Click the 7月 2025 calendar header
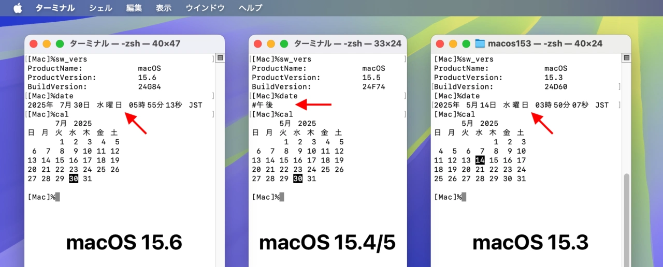The image size is (663, 267). pos(74,124)
